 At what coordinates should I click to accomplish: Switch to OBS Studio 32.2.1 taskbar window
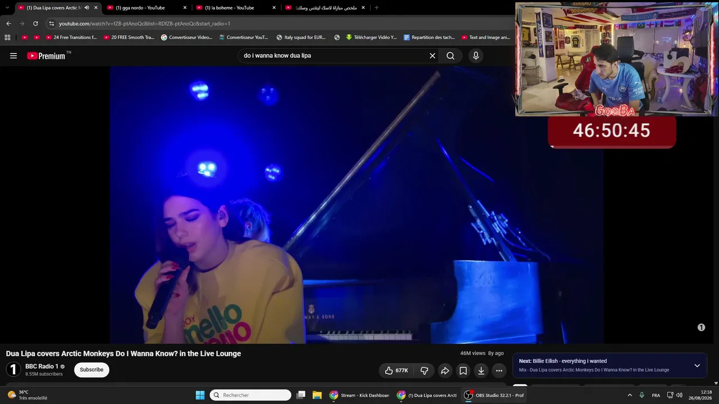point(494,395)
